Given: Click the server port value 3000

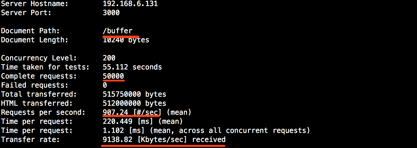Looking at the screenshot, I should click(111, 13).
